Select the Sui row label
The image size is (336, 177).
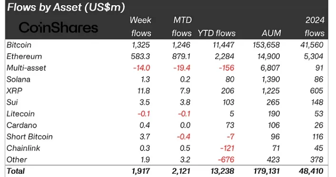pyautogui.click(x=12, y=102)
